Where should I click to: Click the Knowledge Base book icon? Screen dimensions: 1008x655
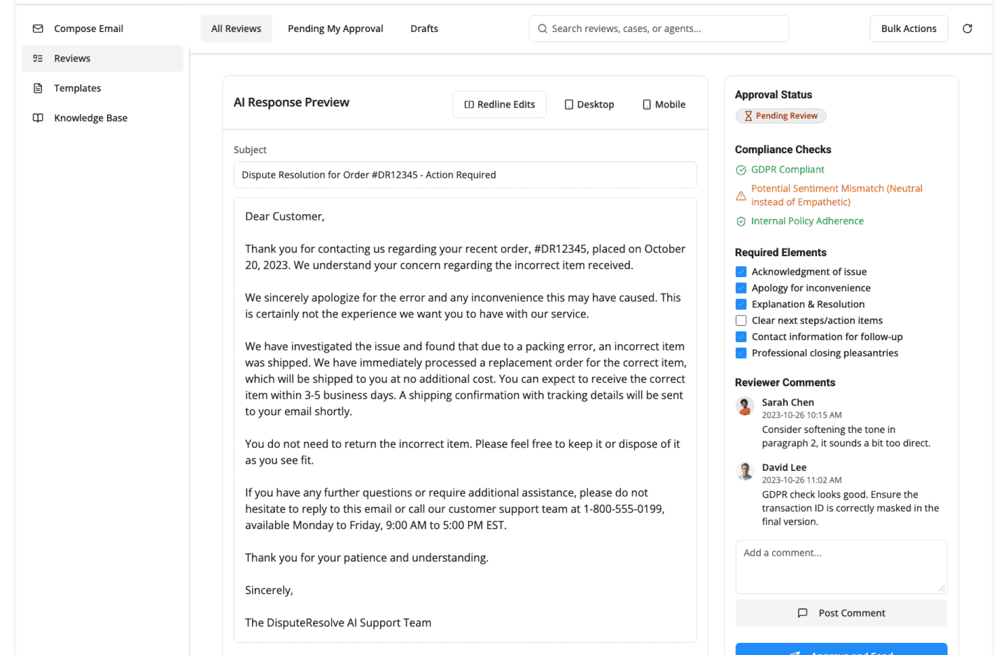[38, 118]
